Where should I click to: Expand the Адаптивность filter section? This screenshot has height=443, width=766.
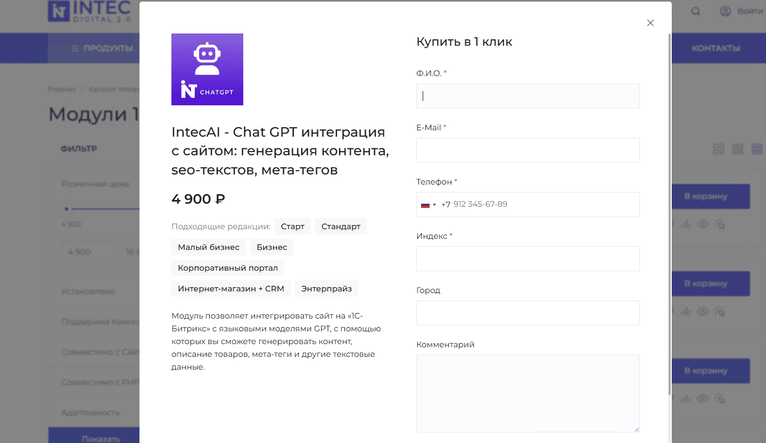click(90, 413)
